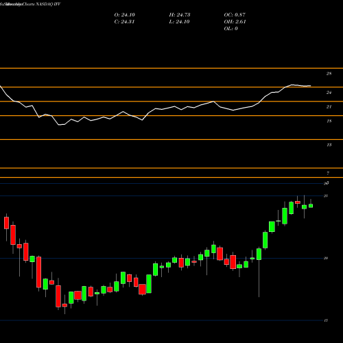Click the close price text C: 24.31
343x343 pixels.
pos(124,22)
